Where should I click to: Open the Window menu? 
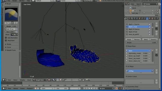[22, 1]
